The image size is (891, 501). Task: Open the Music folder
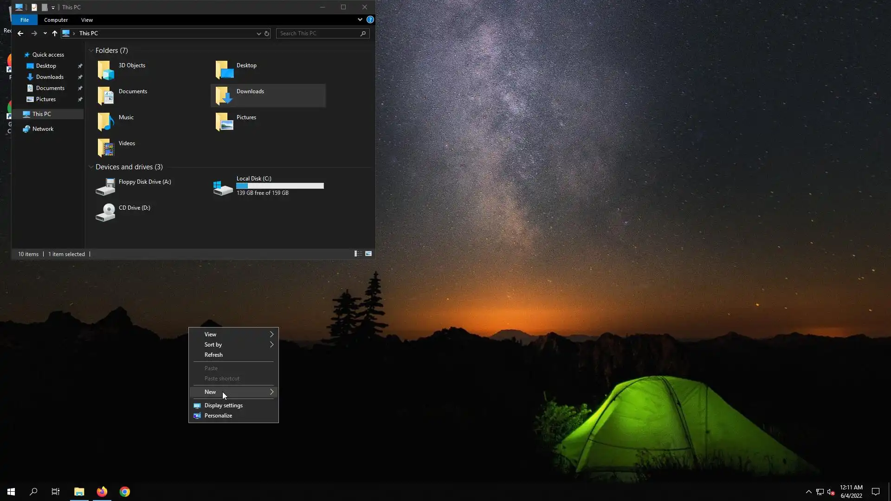(106, 122)
